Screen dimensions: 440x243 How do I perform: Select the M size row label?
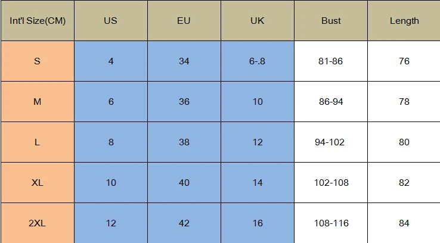(38, 101)
